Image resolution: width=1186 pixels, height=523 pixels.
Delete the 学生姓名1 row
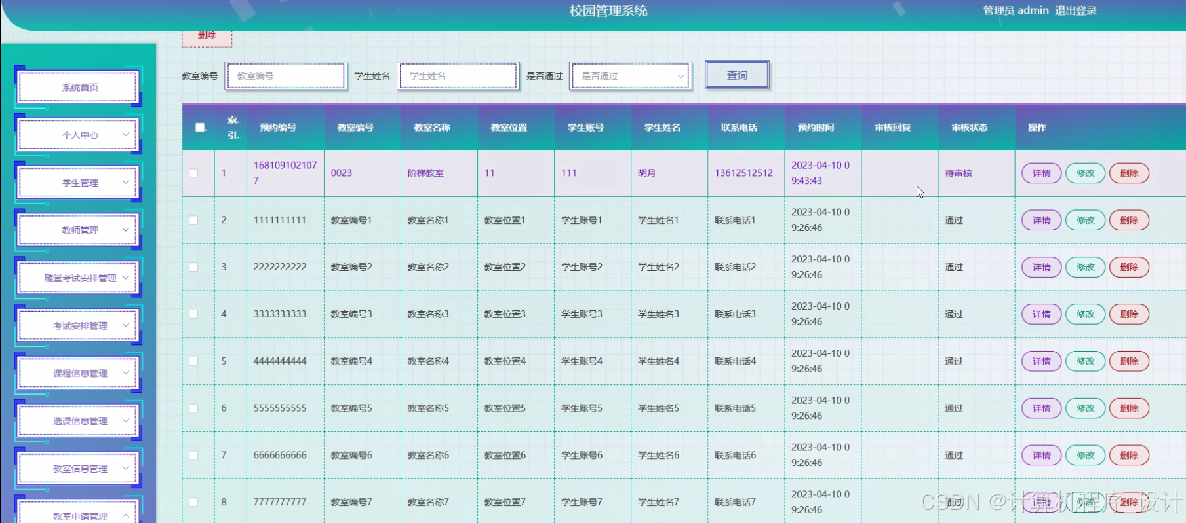(1129, 220)
